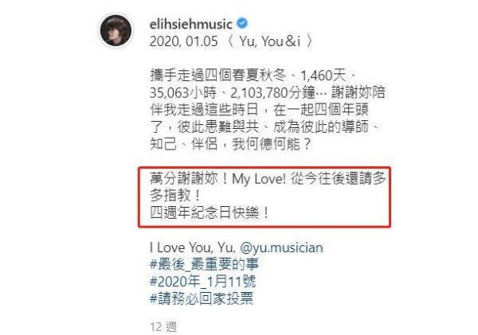Image resolution: width=478 pixels, height=335 pixels.
Task: Click the elihsiehmusic username
Action: click(191, 25)
